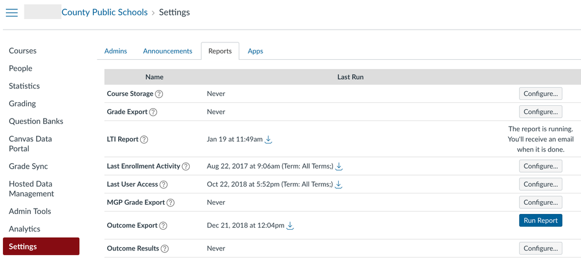Open the hamburger navigation menu

click(x=12, y=12)
